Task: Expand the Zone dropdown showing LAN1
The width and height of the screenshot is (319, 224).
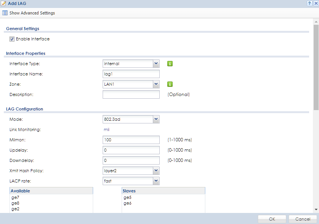Action: [156, 84]
